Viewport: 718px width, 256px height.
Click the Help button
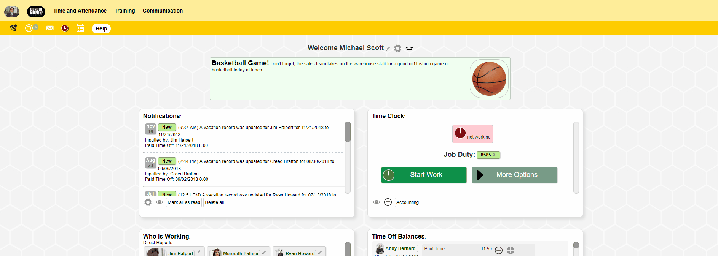101,28
